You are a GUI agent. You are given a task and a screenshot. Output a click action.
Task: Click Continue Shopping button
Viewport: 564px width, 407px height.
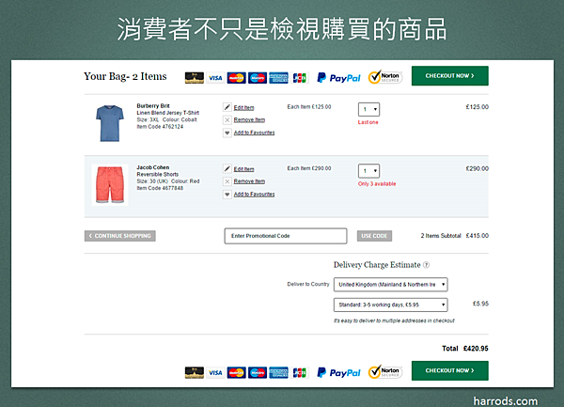coord(120,236)
